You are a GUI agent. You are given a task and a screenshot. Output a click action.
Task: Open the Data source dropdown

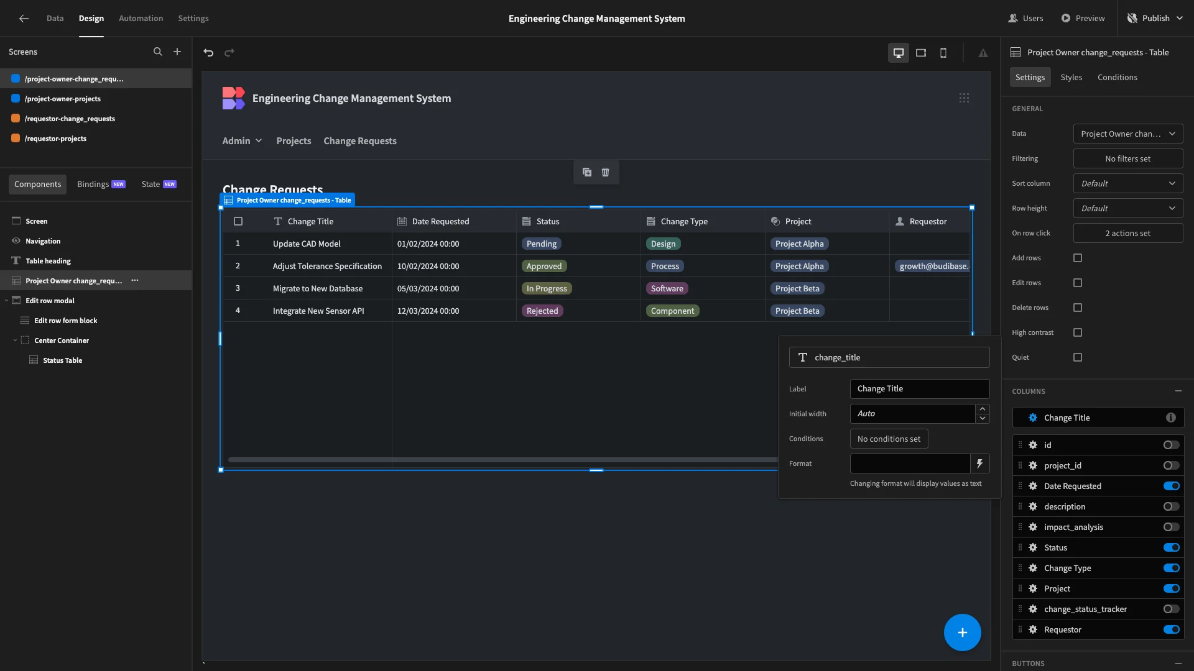coord(1128,134)
